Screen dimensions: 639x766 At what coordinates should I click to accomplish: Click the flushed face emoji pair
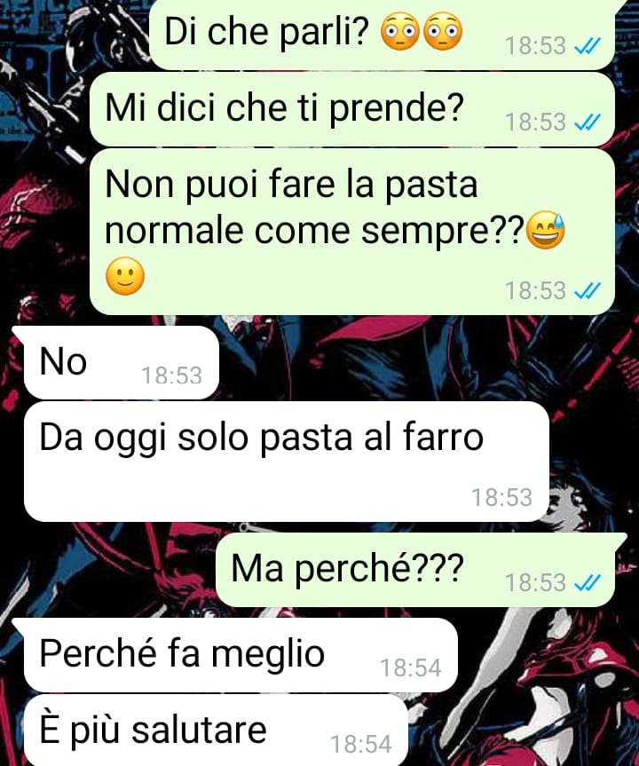coord(421,31)
